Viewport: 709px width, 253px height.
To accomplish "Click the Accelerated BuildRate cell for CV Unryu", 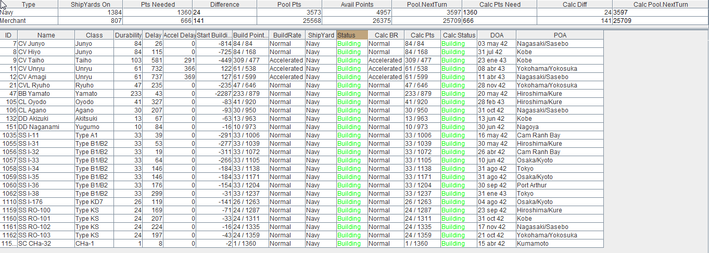I will coord(287,69).
